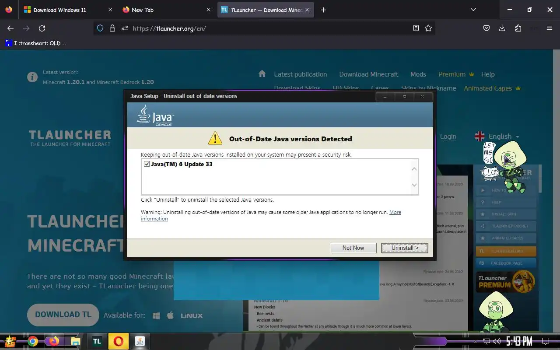The width and height of the screenshot is (560, 350).
Task: Reload the current page
Action: click(x=42, y=28)
